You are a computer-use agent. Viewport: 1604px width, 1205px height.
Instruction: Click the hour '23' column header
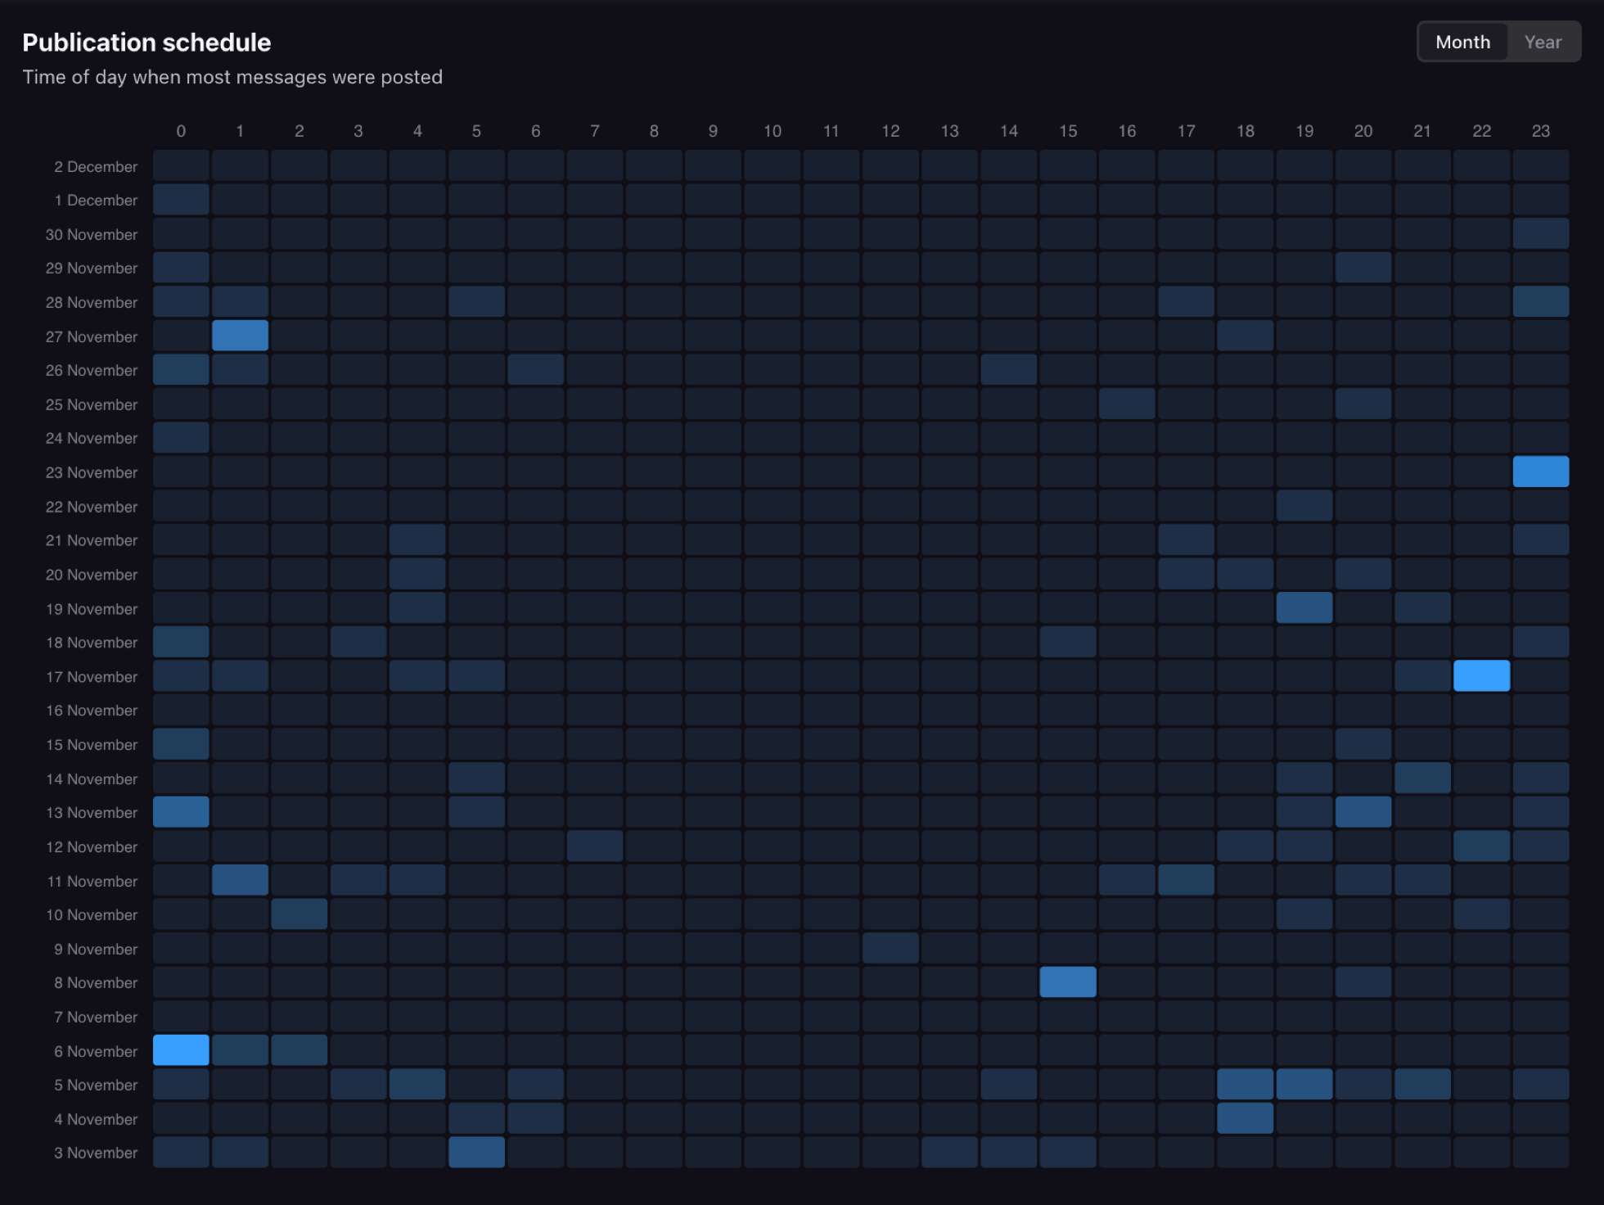[1540, 131]
